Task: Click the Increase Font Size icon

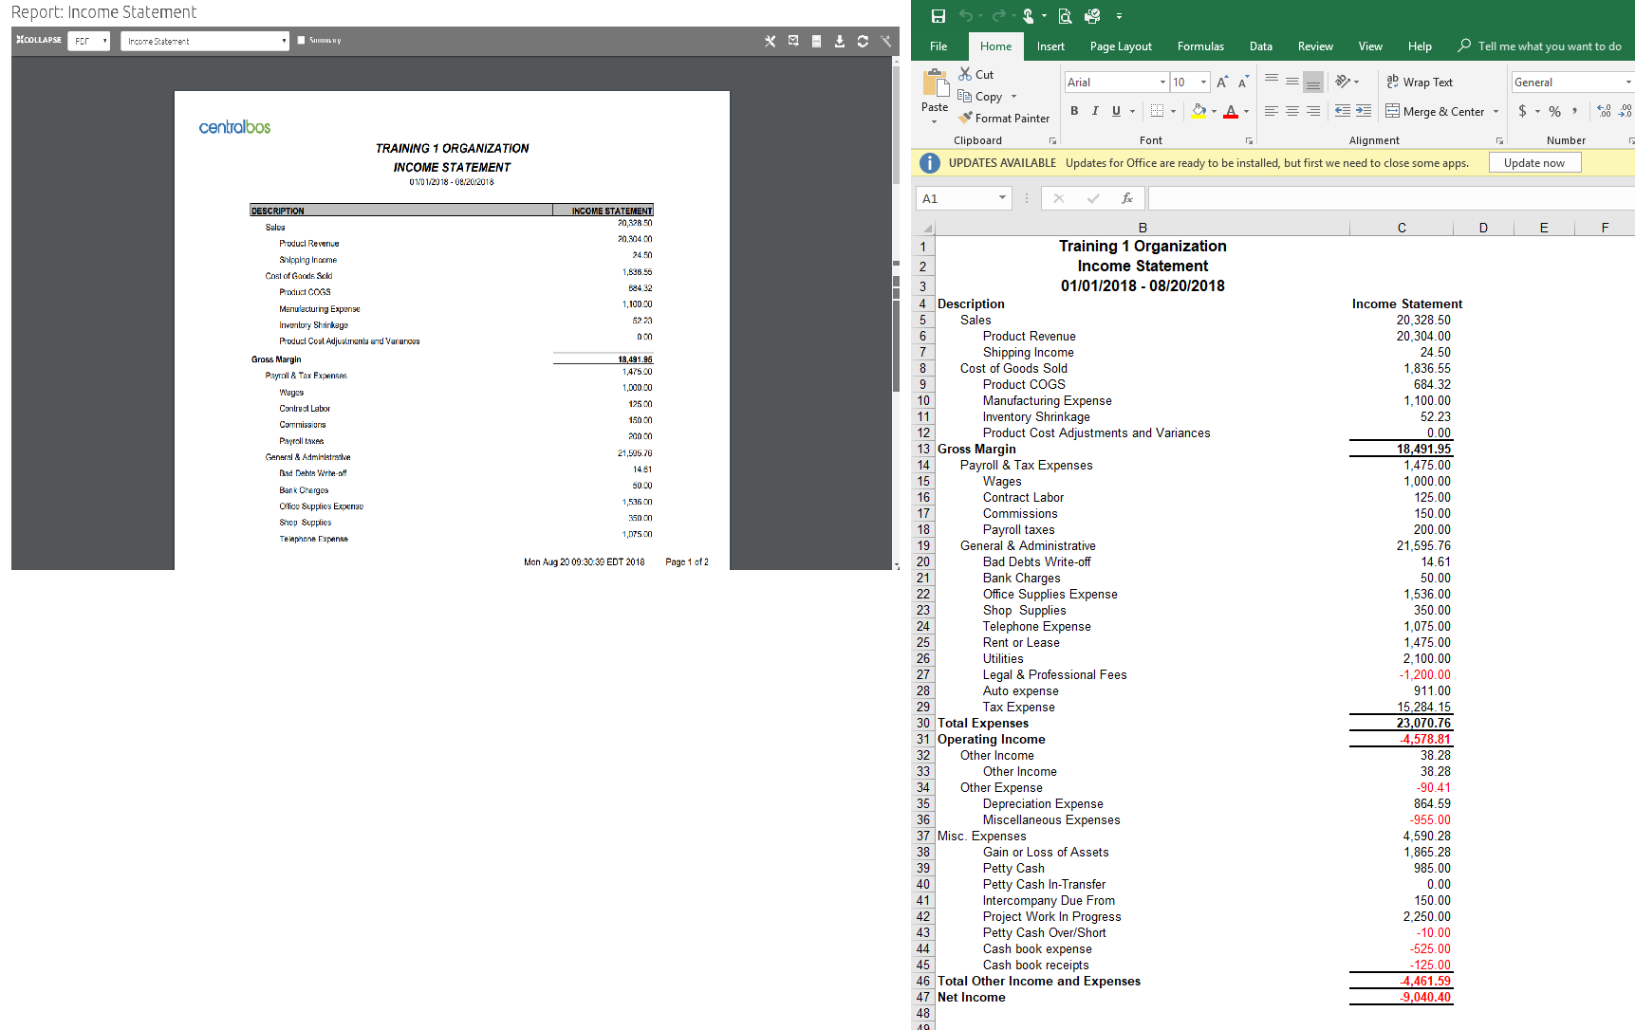Action: click(1222, 83)
